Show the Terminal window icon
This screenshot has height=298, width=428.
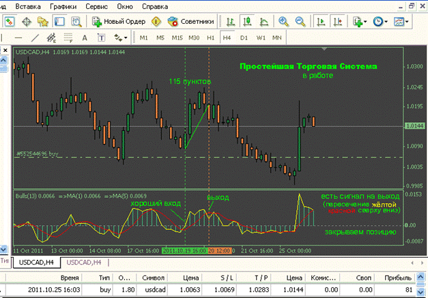[x=59, y=22]
